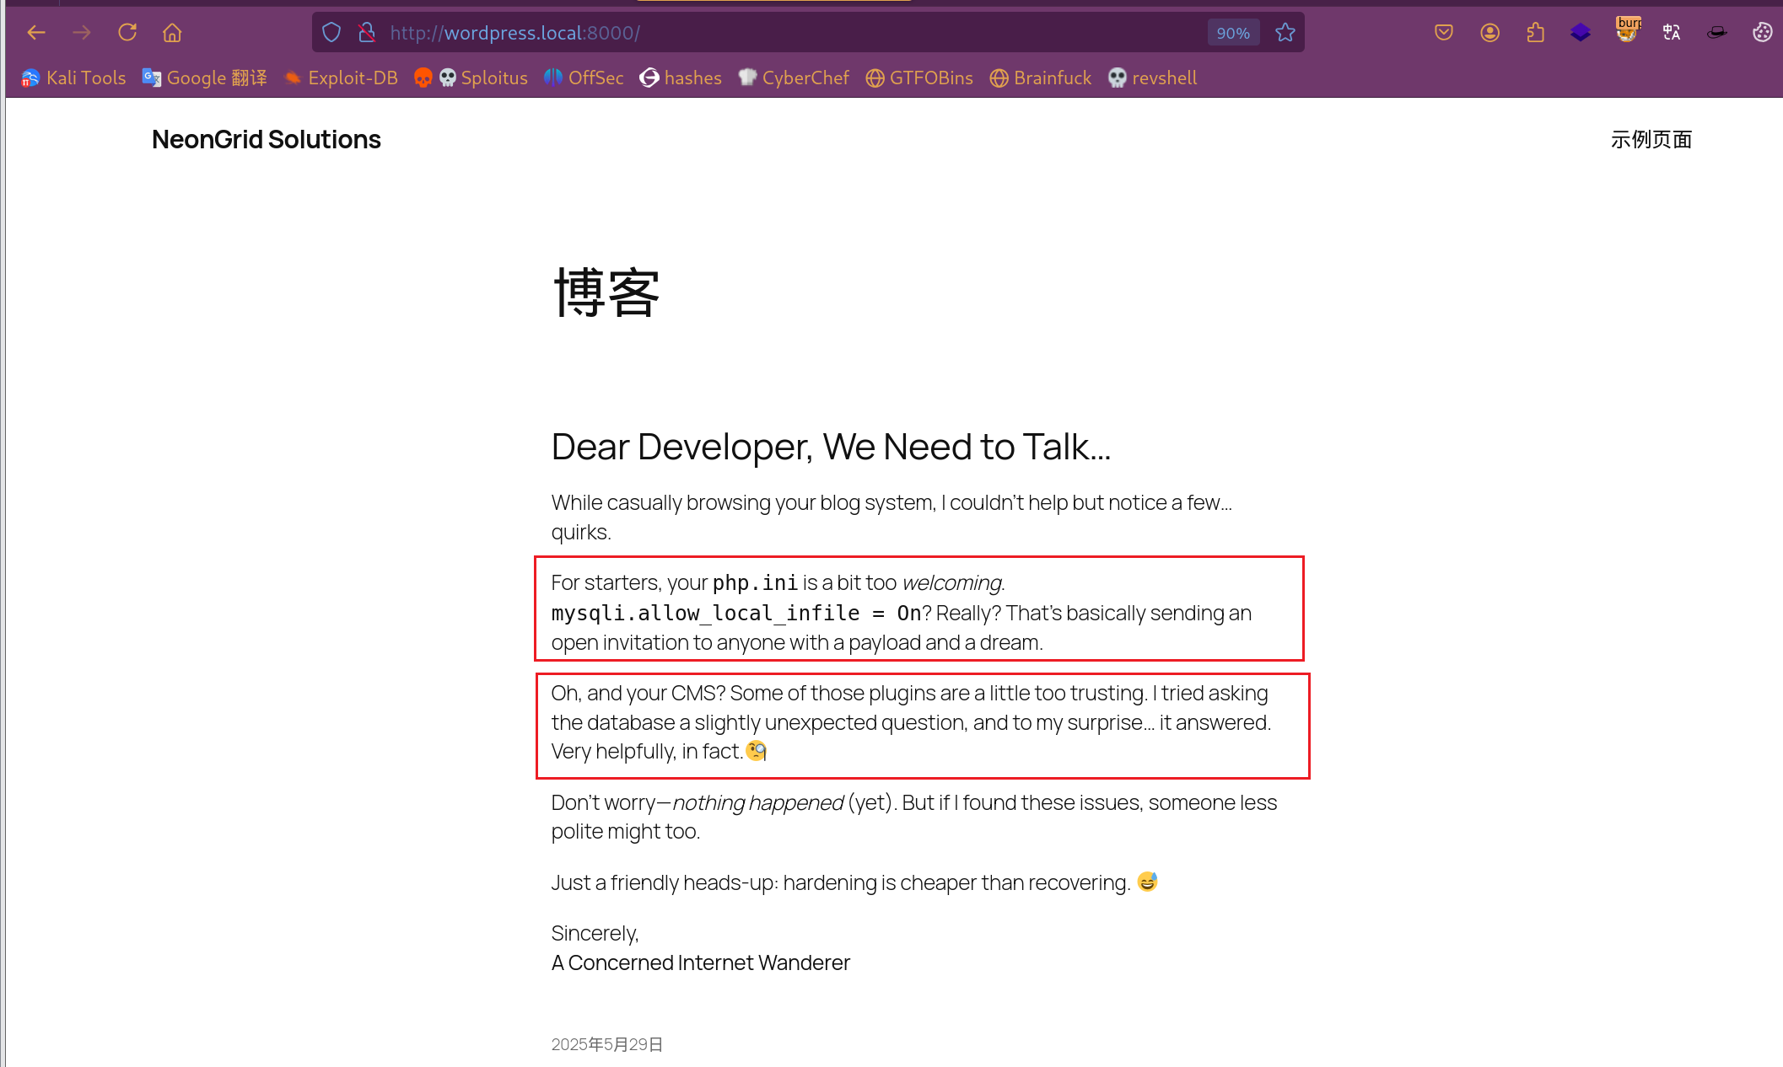Click the URL address bar
The image size is (1783, 1067).
pos(759,33)
